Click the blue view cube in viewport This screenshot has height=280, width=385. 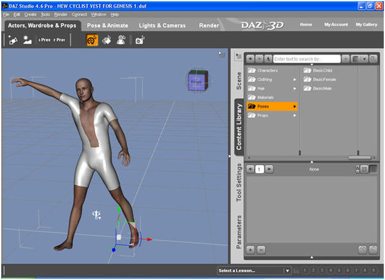click(198, 81)
